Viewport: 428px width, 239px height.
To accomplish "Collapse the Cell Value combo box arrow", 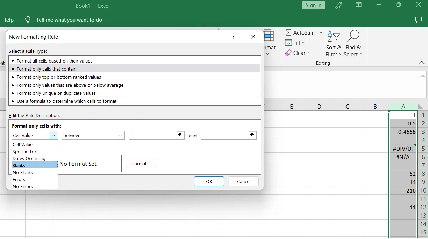I will (53, 135).
